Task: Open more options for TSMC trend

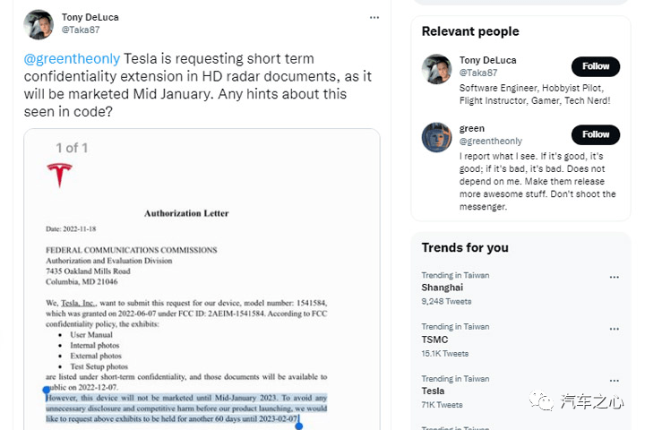Action: tap(615, 328)
